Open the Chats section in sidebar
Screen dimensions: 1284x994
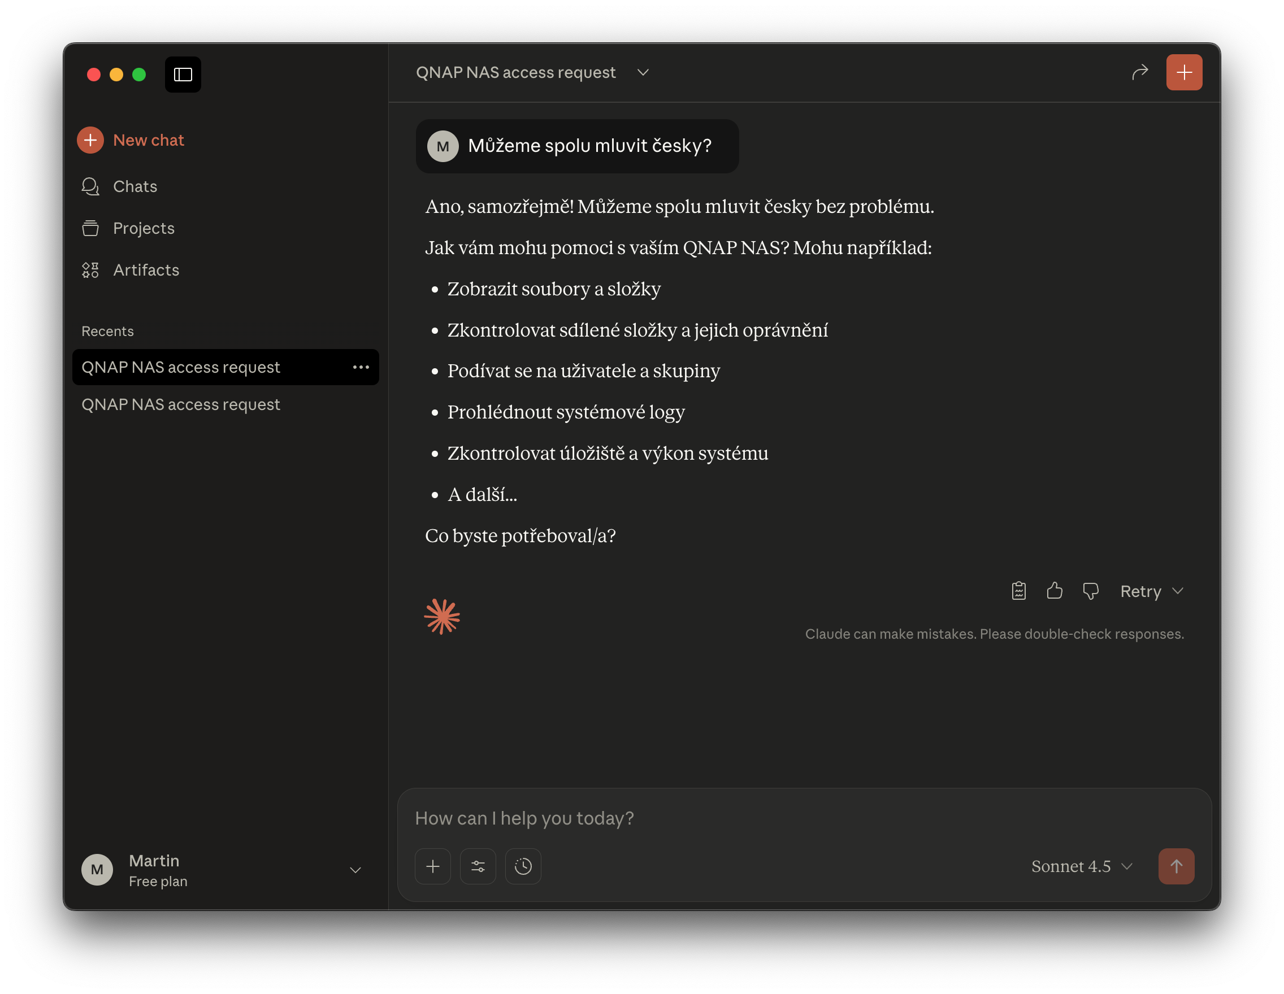tap(135, 186)
